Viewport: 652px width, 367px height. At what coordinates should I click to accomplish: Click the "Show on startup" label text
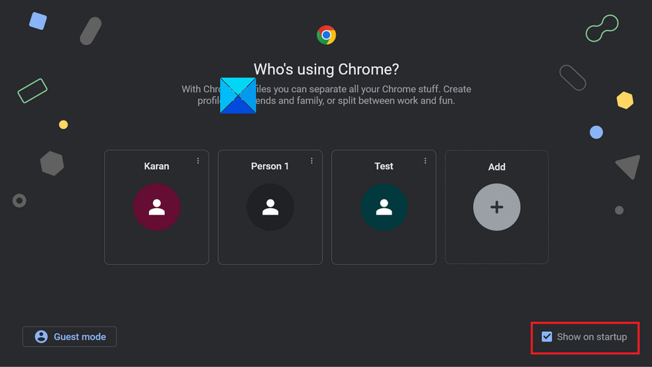(592, 337)
